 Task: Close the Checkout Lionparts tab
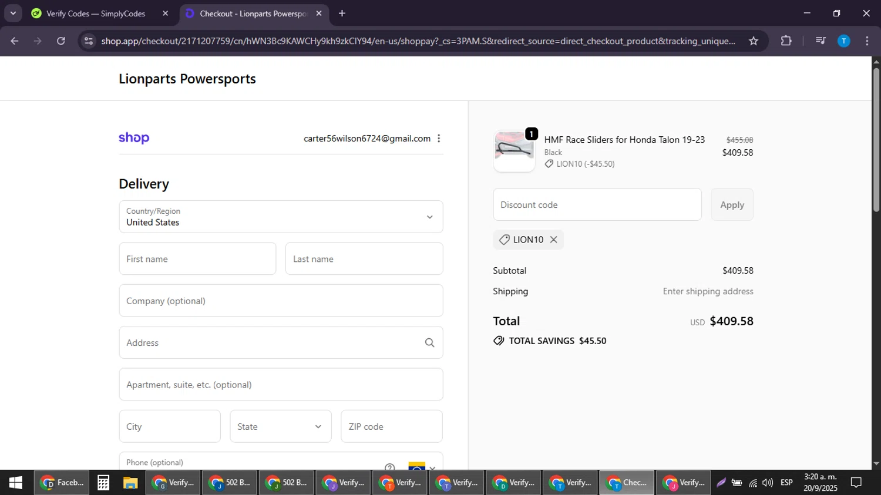pos(319,14)
